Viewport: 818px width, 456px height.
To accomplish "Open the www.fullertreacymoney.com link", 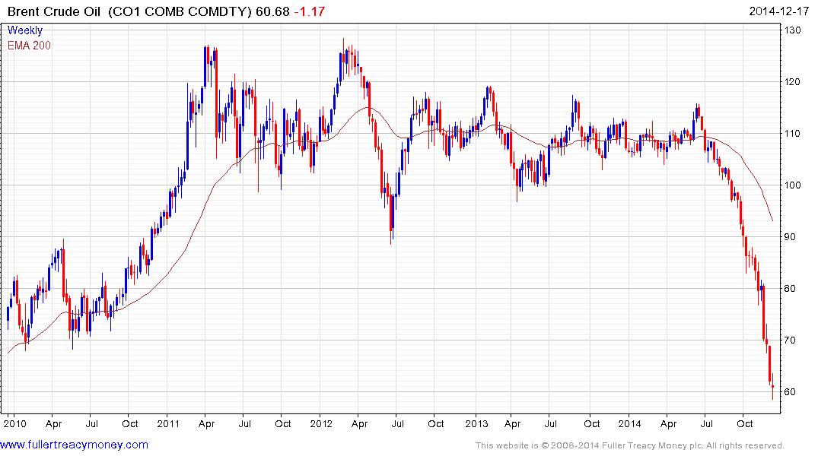I will coord(74,445).
